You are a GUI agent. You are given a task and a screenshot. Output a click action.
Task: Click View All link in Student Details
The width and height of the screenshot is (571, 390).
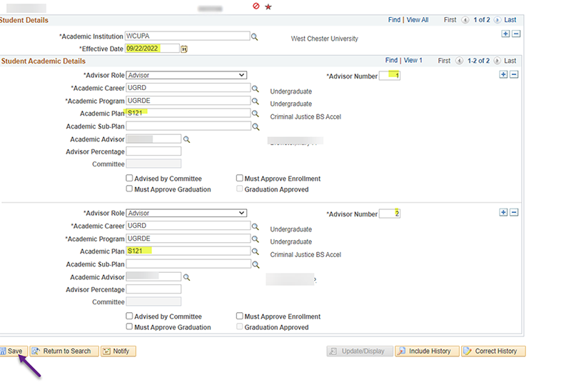(x=418, y=20)
